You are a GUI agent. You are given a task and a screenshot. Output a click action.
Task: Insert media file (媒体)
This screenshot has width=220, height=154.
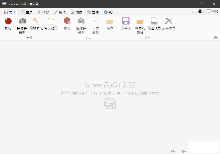click(110, 24)
